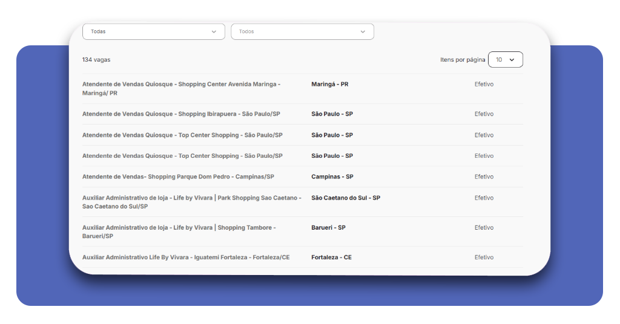Click the arrow icon beside the number 10
Image resolution: width=620 pixels, height=324 pixels.
[512, 60]
